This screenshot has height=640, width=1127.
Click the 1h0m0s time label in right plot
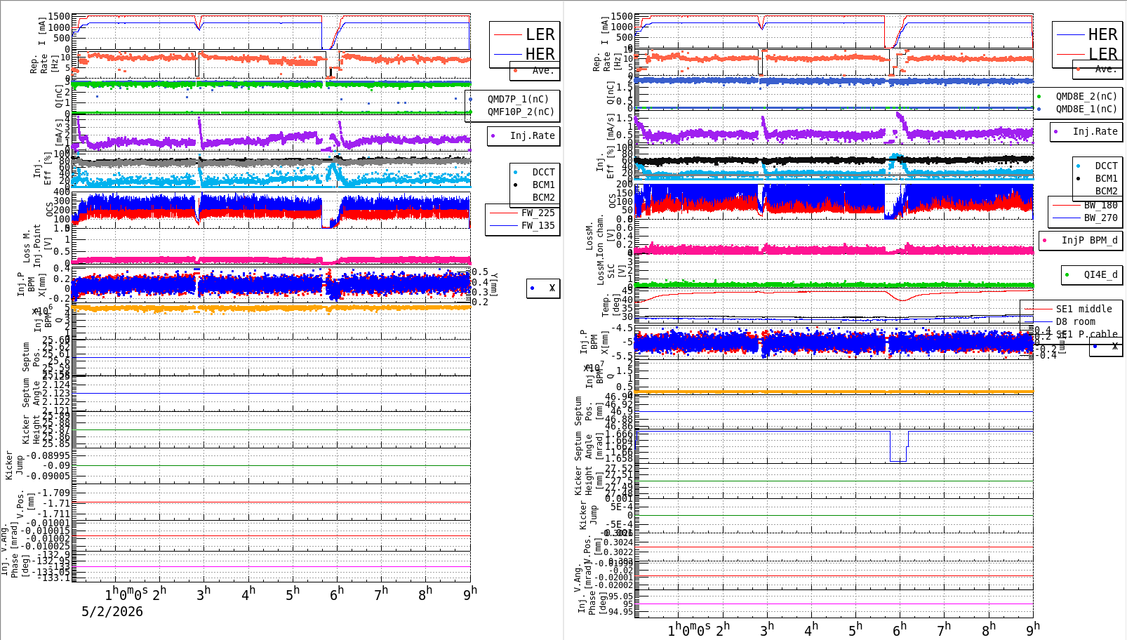(689, 629)
